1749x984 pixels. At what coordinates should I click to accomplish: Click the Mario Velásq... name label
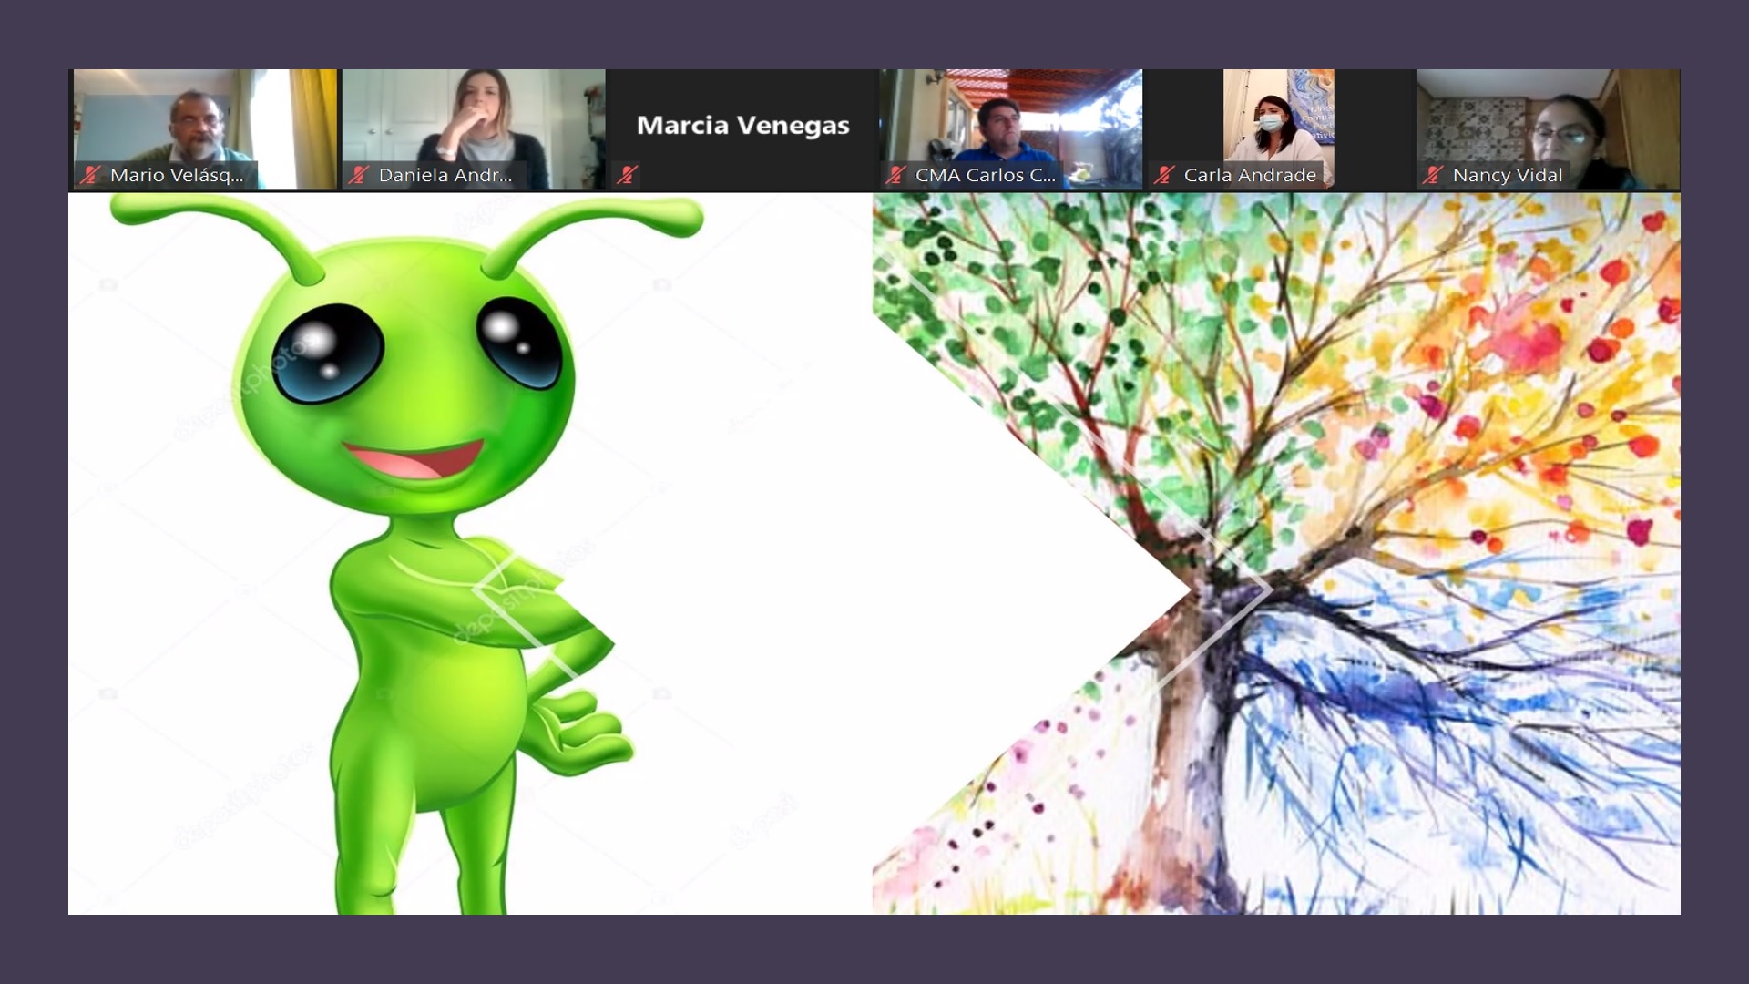click(177, 175)
